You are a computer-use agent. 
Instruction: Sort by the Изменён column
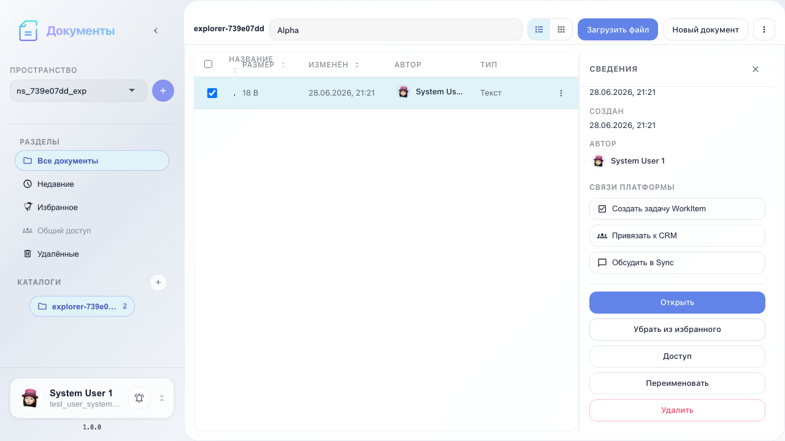[x=334, y=65]
